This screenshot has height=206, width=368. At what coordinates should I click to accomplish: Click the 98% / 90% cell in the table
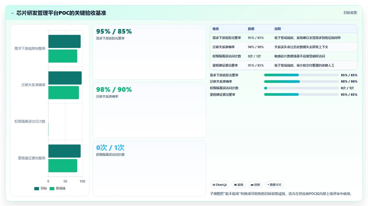tap(256, 47)
